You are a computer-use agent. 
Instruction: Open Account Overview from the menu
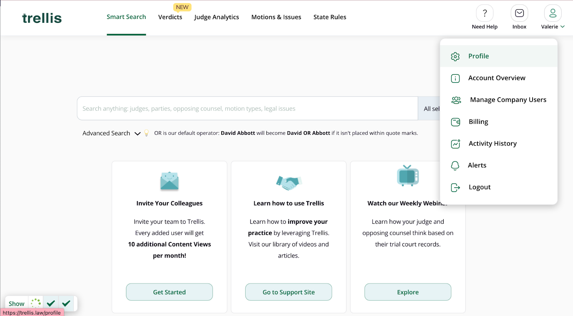click(499, 78)
